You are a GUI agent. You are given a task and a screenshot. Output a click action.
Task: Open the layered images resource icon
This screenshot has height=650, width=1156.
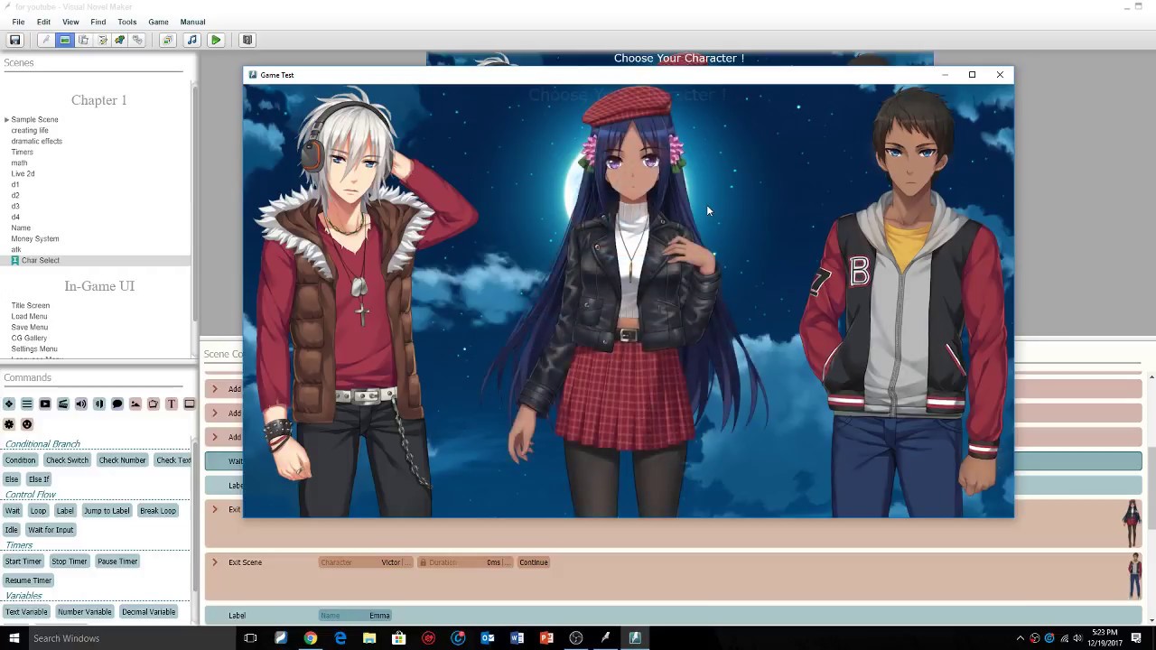click(x=167, y=40)
